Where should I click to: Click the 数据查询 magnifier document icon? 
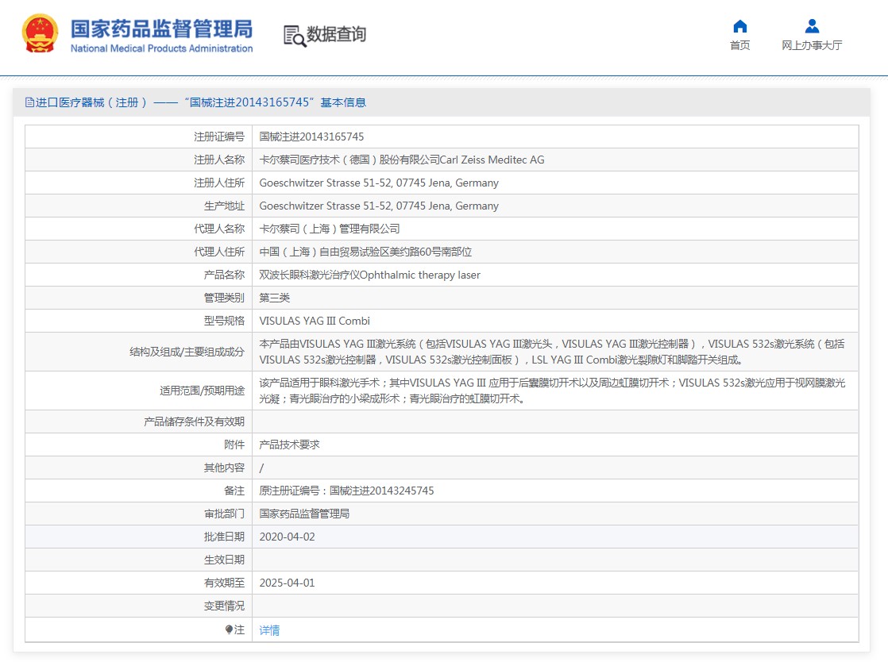294,36
